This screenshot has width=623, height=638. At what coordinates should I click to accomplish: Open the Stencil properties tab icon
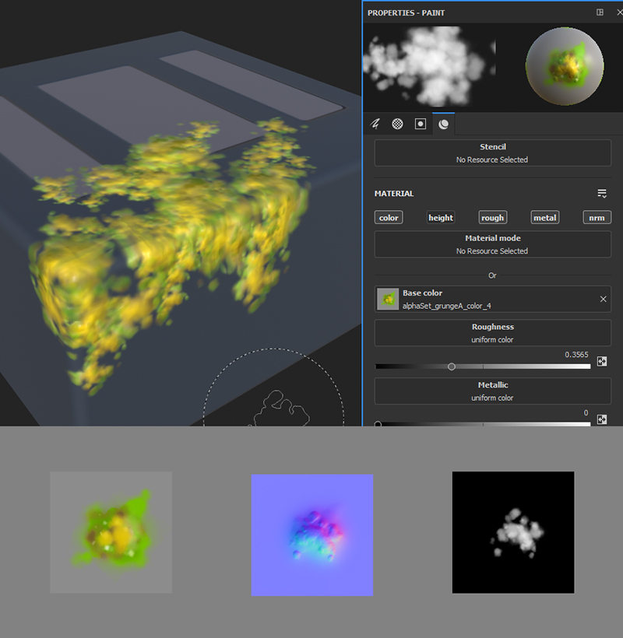[421, 124]
